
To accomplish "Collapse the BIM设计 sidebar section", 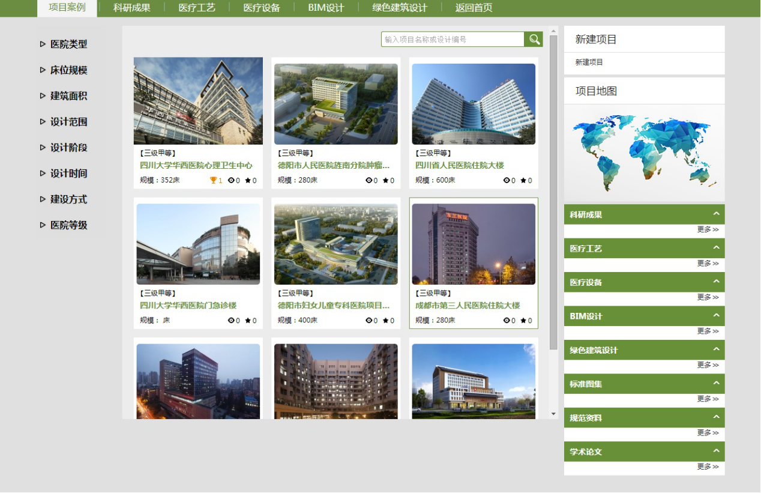I will tap(716, 316).
